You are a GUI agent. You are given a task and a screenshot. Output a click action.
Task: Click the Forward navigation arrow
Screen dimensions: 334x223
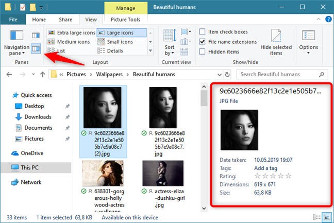[22, 74]
